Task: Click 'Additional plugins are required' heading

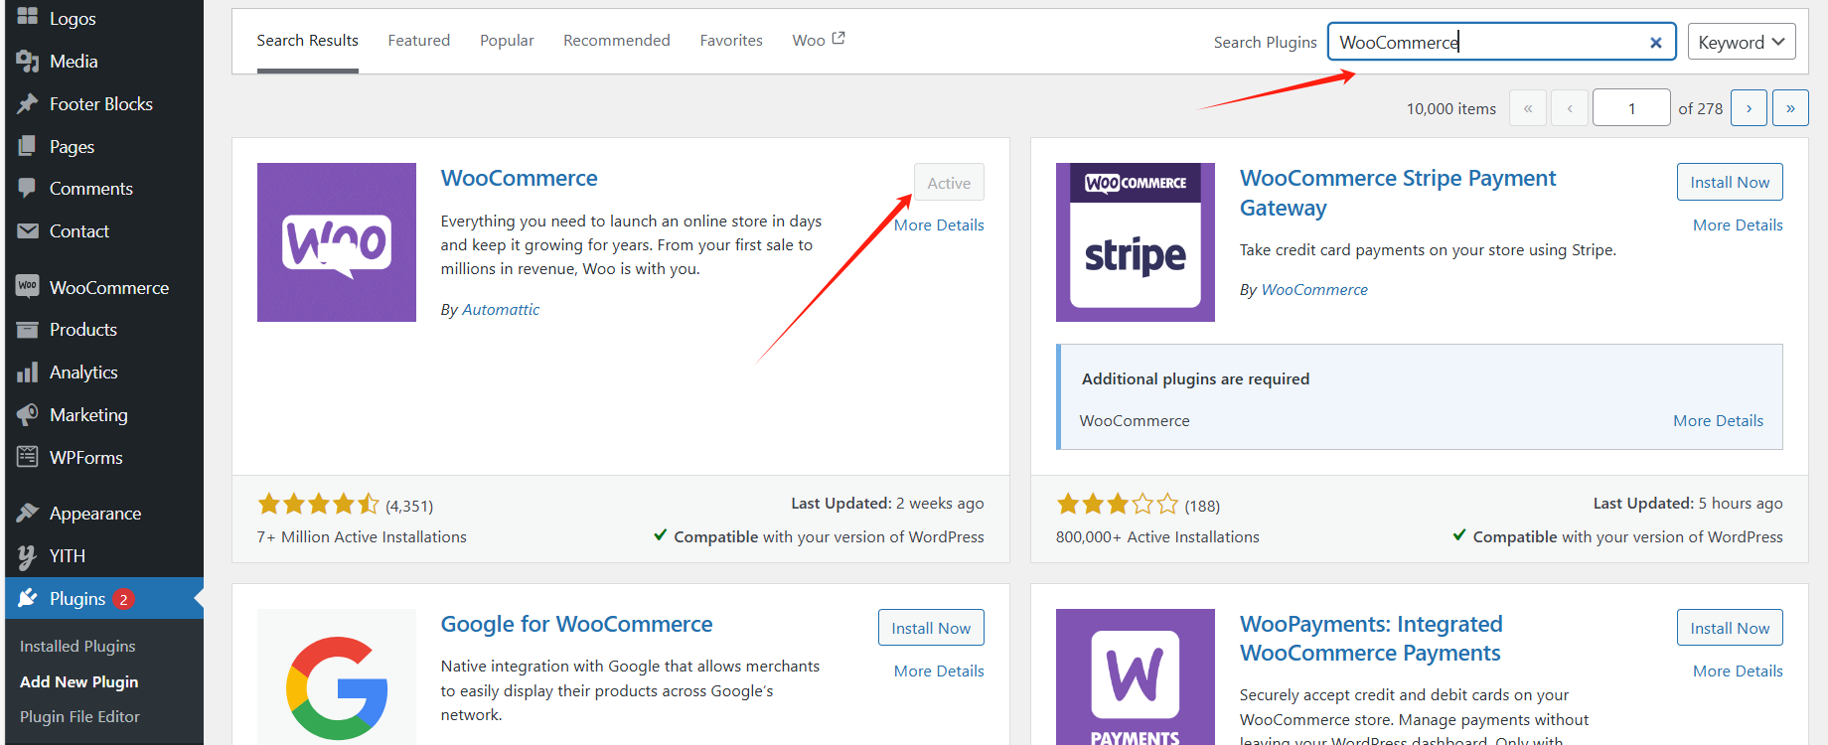Action: 1195,379
